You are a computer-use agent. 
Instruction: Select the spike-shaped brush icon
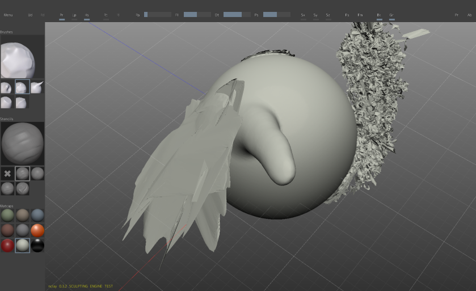point(37,87)
